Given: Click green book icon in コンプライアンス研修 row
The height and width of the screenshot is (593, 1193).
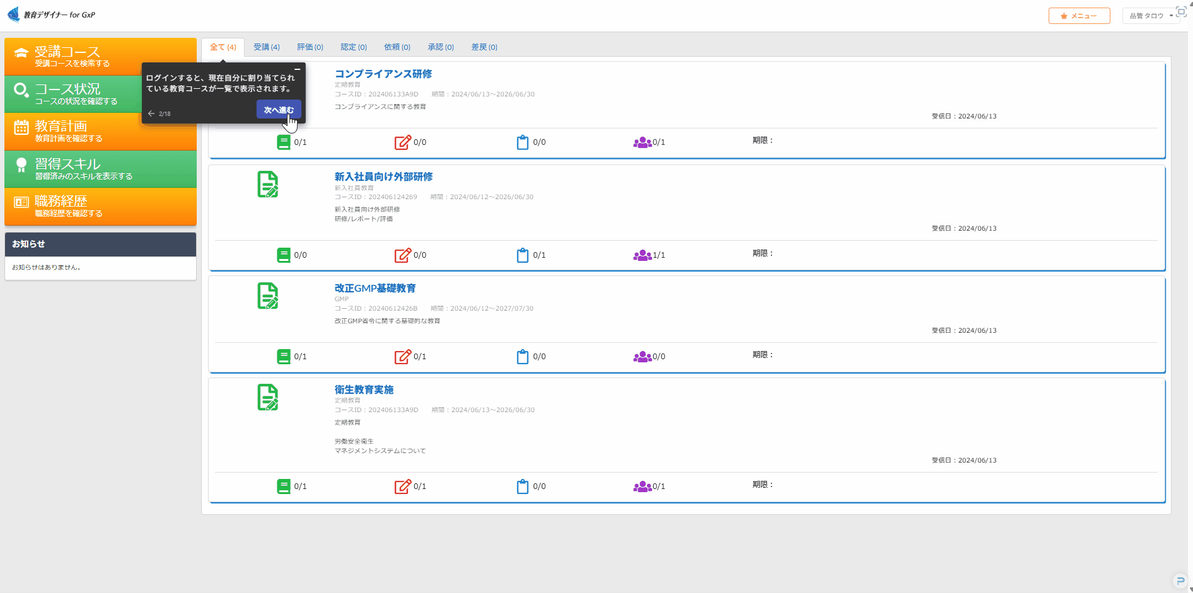Looking at the screenshot, I should click(284, 142).
